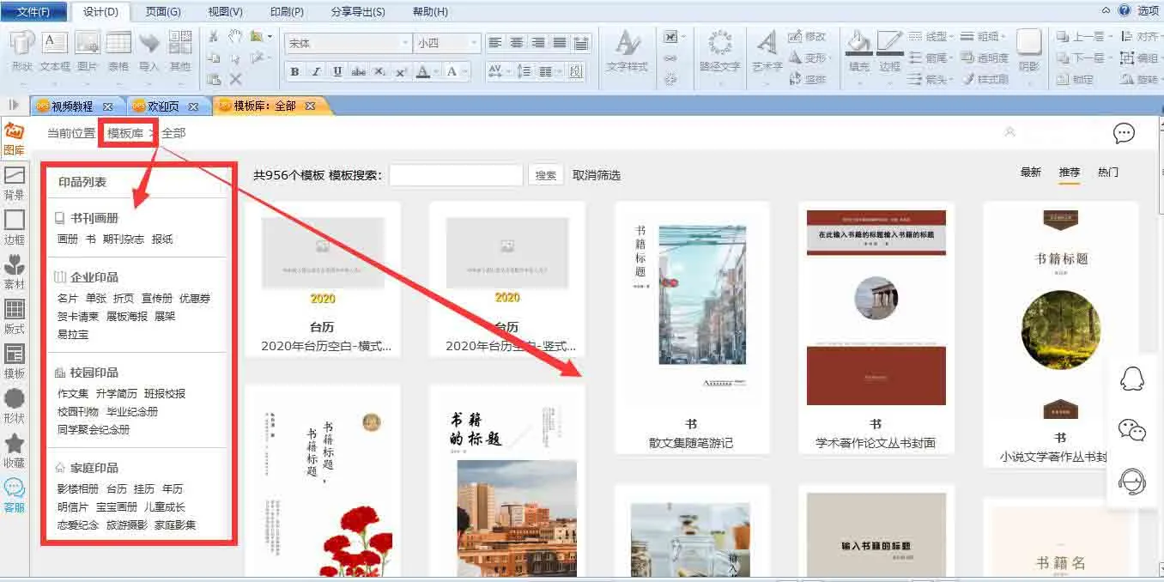The width and height of the screenshot is (1164, 582).
Task: Open the 素材 materials sidebar panel
Action: click(x=14, y=271)
